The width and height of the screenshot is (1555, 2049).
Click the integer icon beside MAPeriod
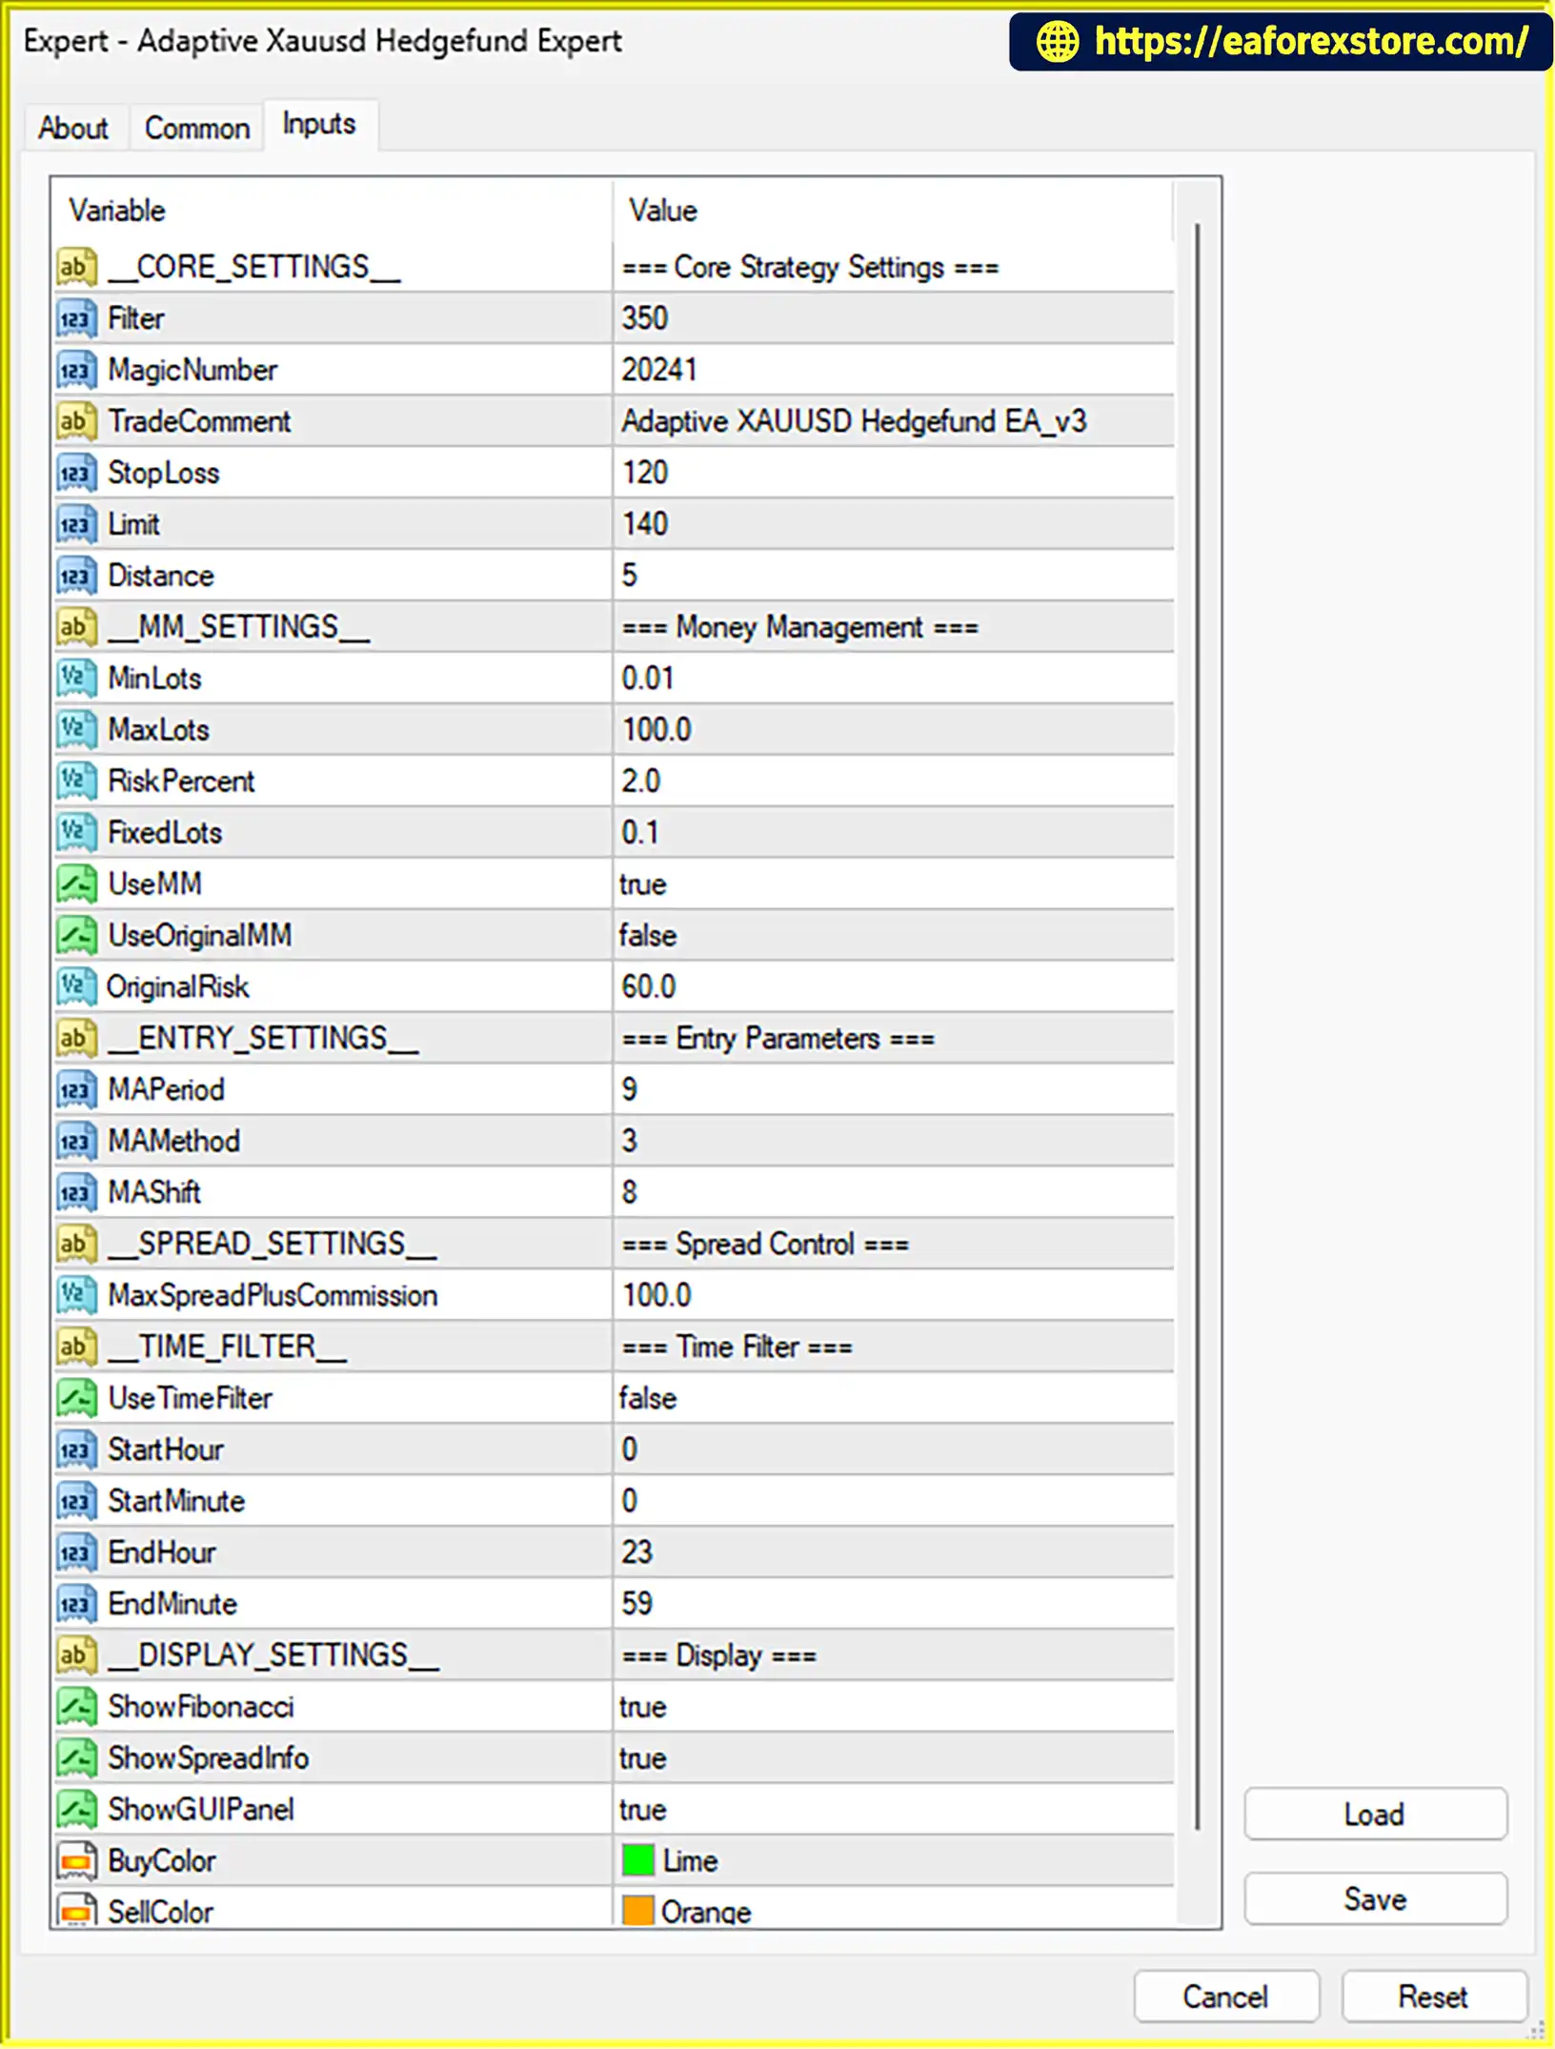76,1090
